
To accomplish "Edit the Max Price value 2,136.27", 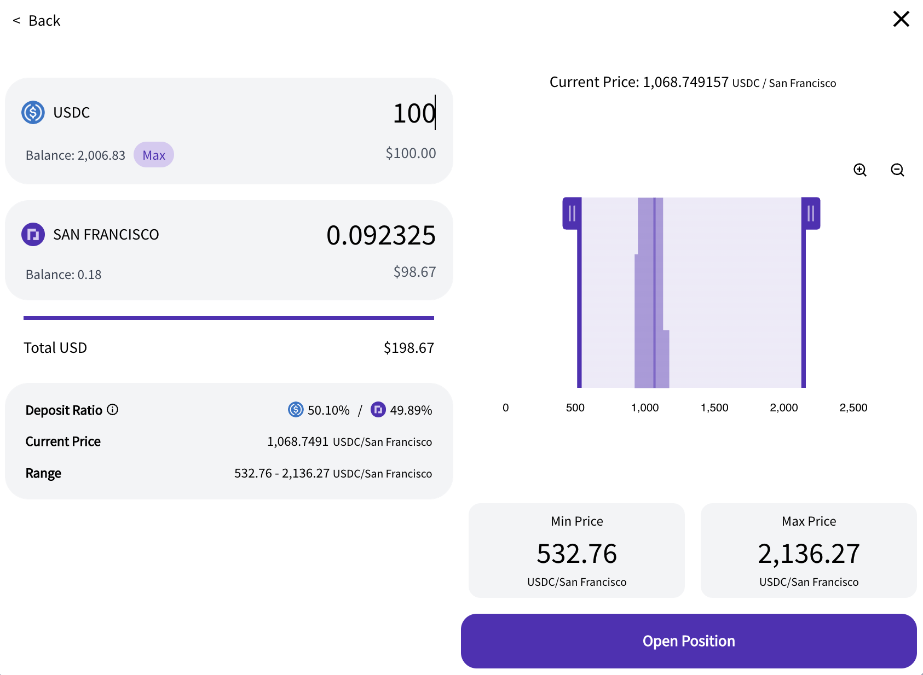I will click(x=809, y=554).
